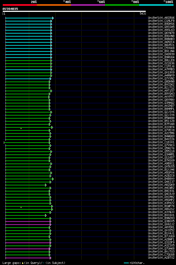The image size is (176, 265).
Task: Select the UniRef100_A4RWY9 label
Action: (161, 76)
